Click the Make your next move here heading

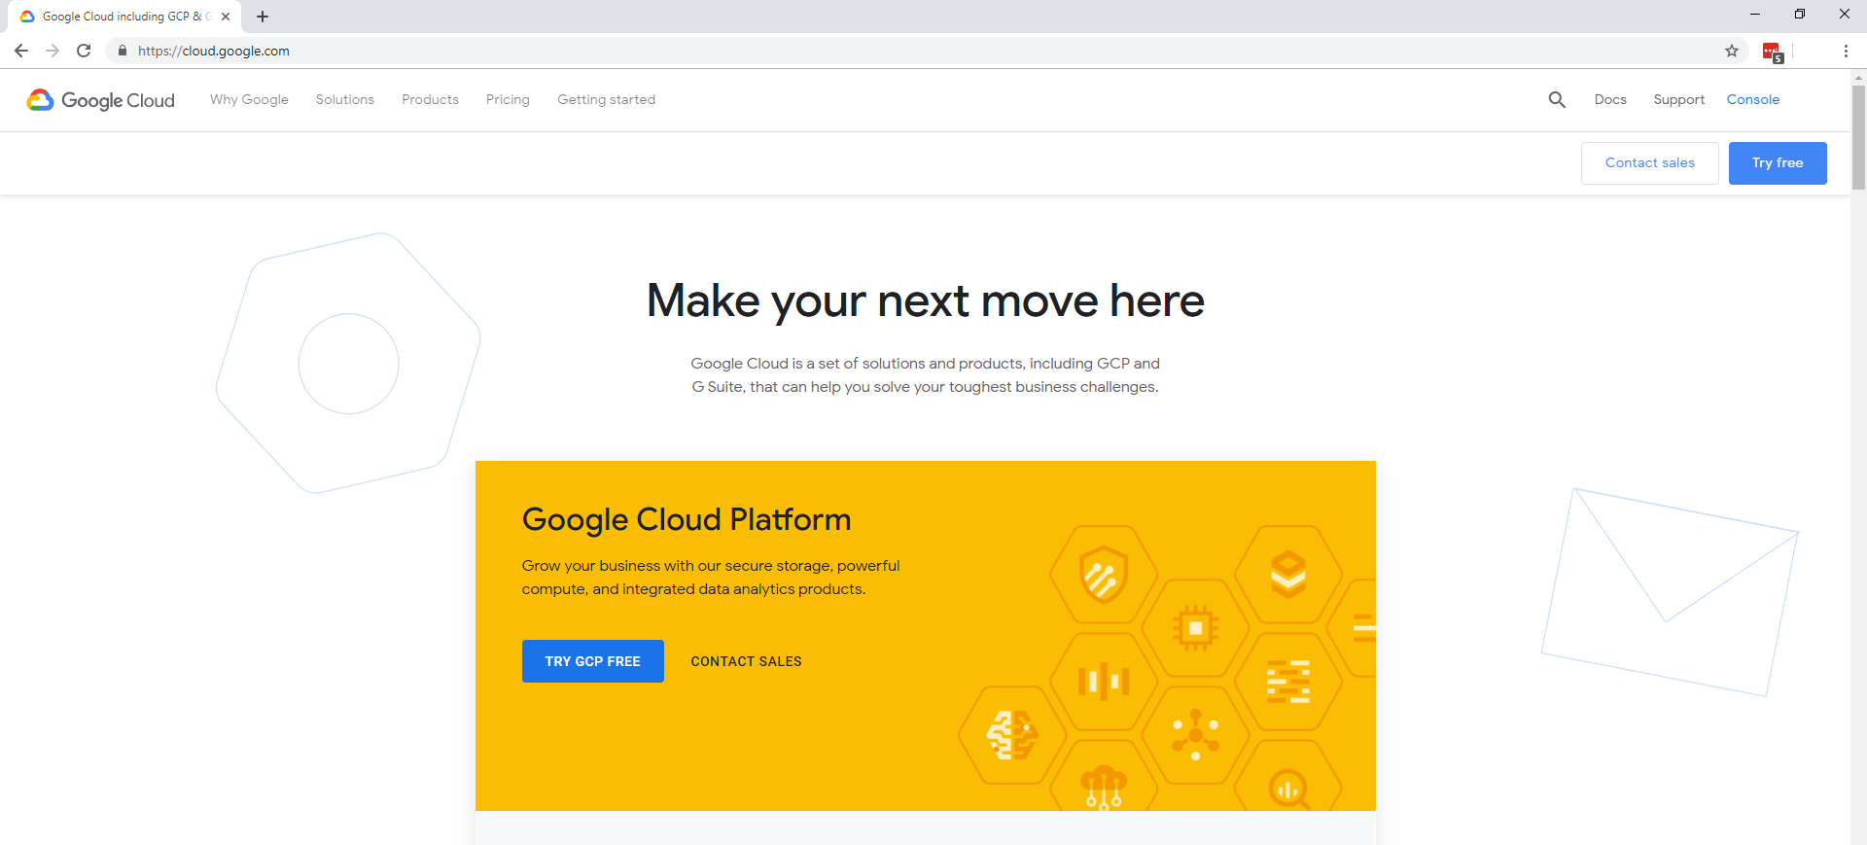pyautogui.click(x=926, y=300)
